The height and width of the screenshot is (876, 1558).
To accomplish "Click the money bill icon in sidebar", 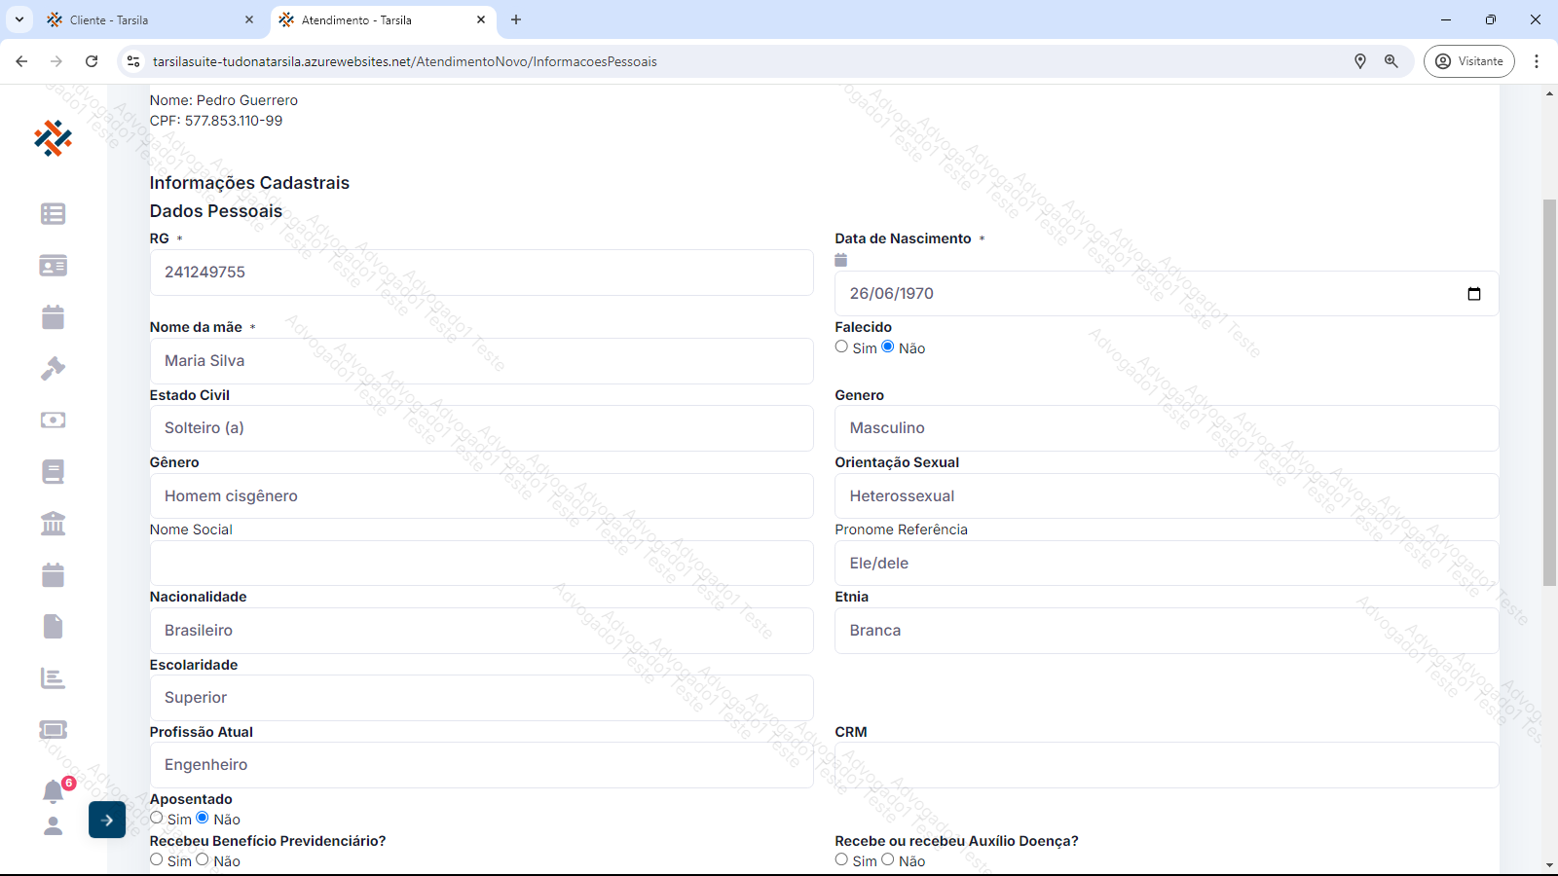I will tap(54, 420).
